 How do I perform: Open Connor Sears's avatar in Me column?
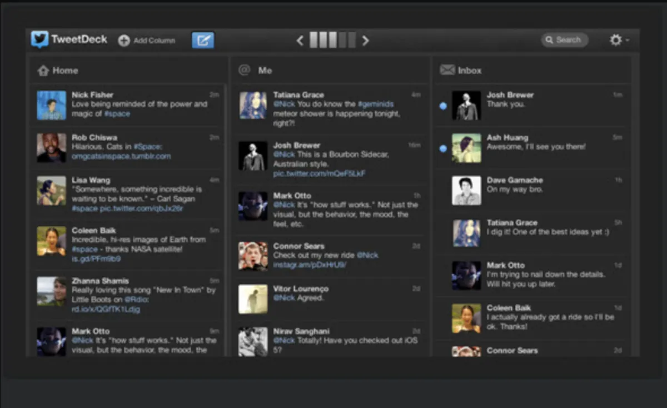[x=253, y=256]
